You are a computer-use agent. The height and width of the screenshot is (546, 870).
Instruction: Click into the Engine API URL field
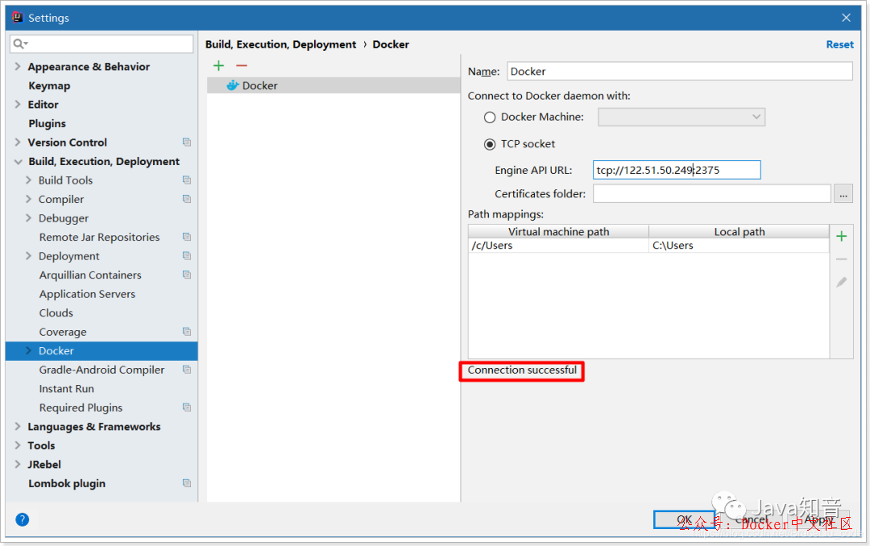tap(676, 170)
